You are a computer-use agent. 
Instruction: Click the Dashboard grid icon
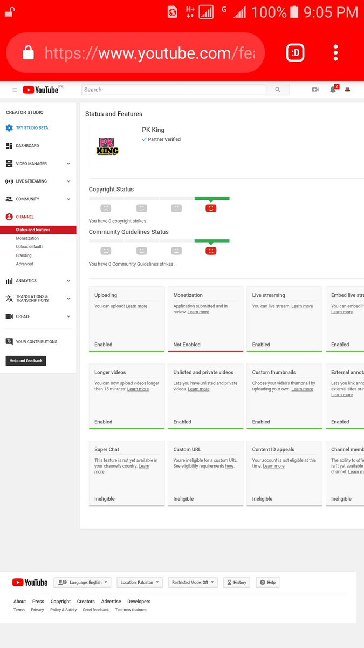(x=9, y=146)
